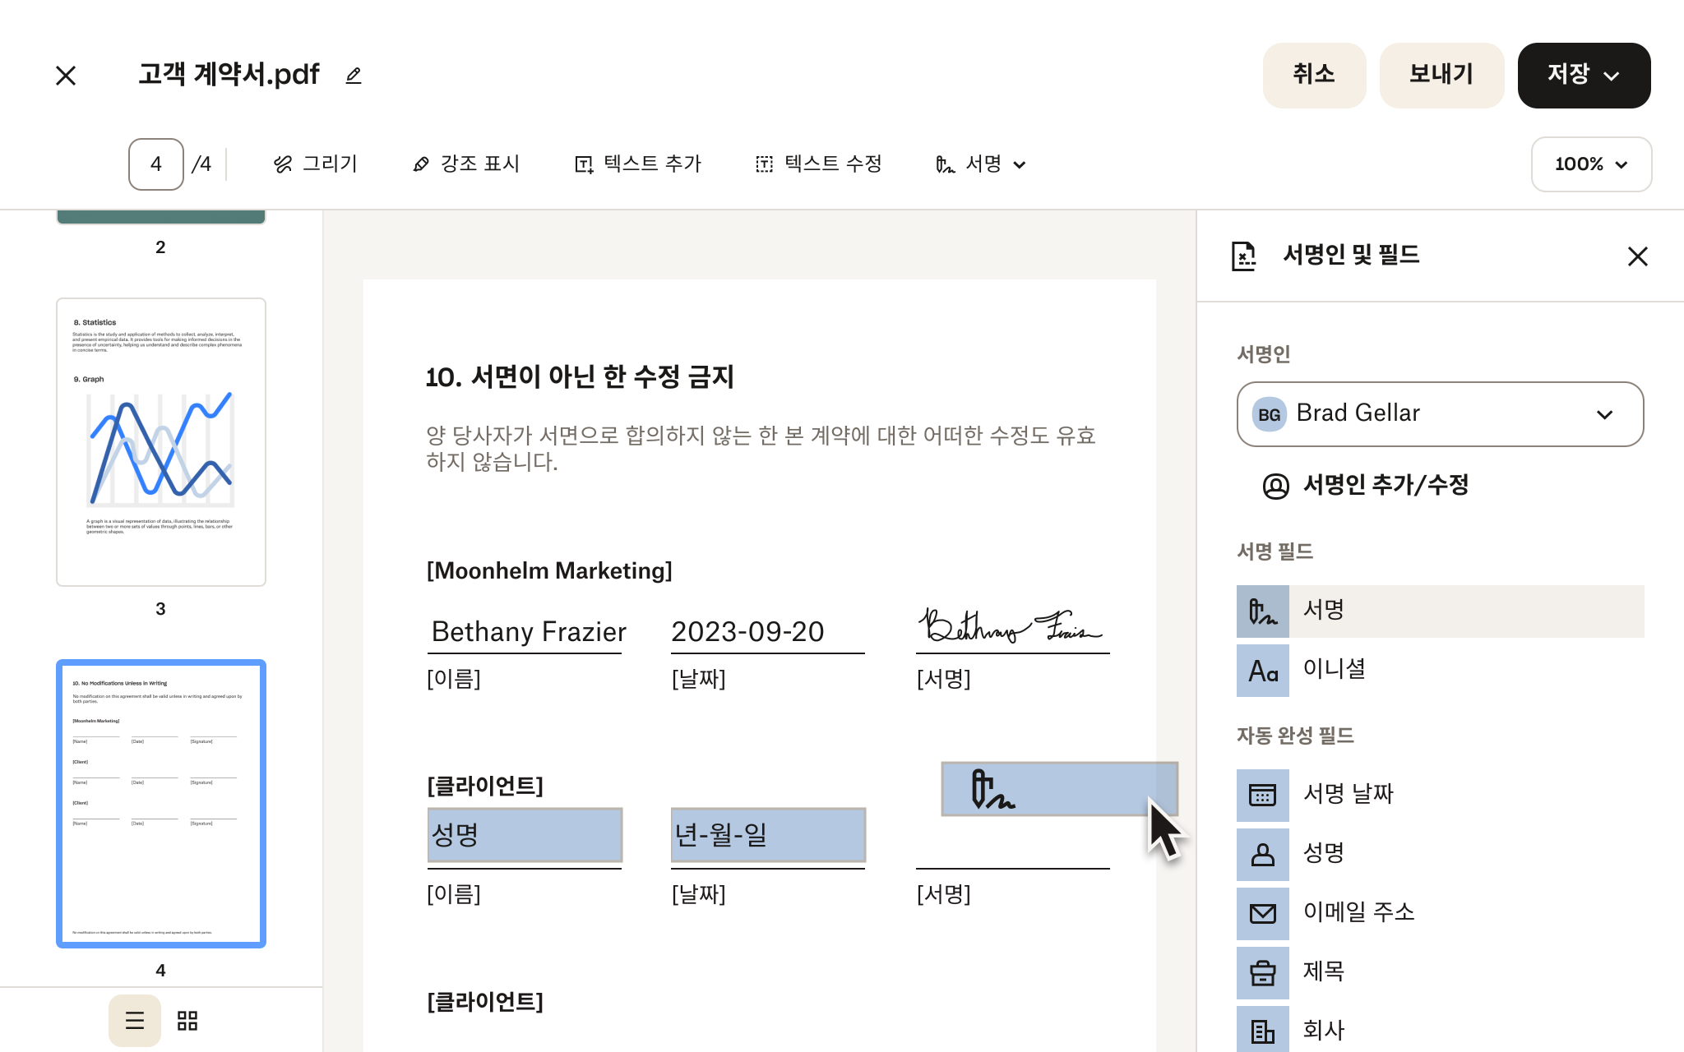1684x1052 pixels.
Task: Switch to list view of thumbnails
Action: pos(135,1021)
